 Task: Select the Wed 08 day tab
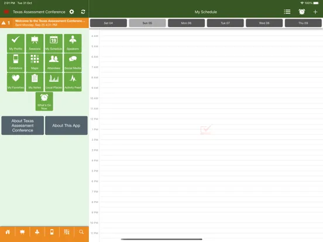264,23
